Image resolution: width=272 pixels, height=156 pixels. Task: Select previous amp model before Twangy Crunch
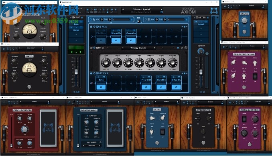click(x=123, y=48)
